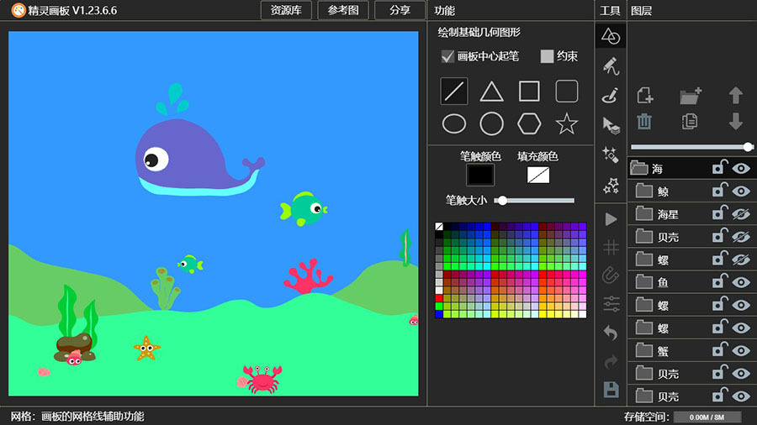Enable the 约束 checkbox

tap(547, 56)
